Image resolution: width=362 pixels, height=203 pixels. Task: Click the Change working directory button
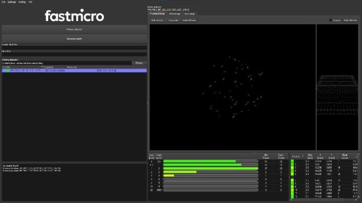point(139,63)
